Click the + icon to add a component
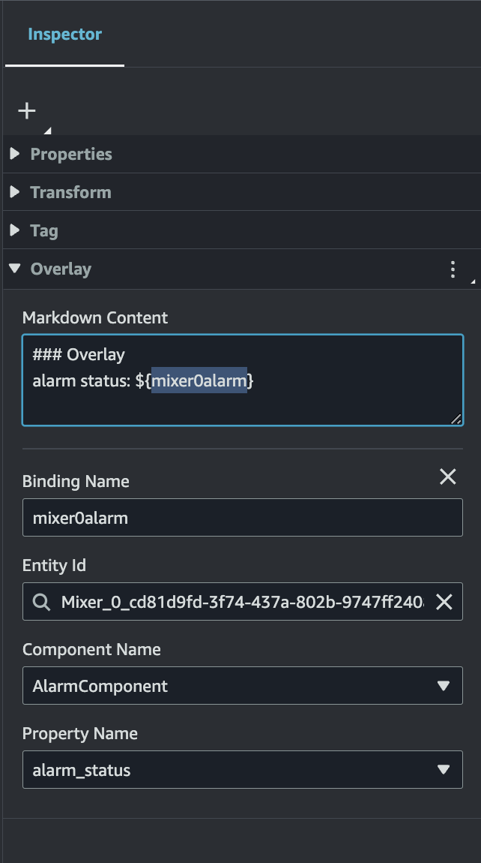This screenshot has width=481, height=863. coord(27,110)
